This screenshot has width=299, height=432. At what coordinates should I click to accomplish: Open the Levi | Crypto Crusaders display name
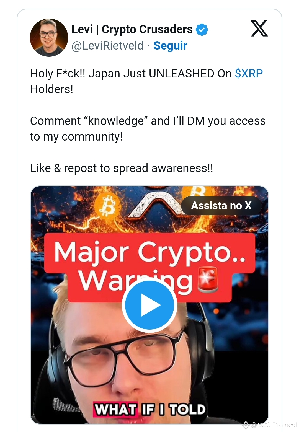pos(132,29)
